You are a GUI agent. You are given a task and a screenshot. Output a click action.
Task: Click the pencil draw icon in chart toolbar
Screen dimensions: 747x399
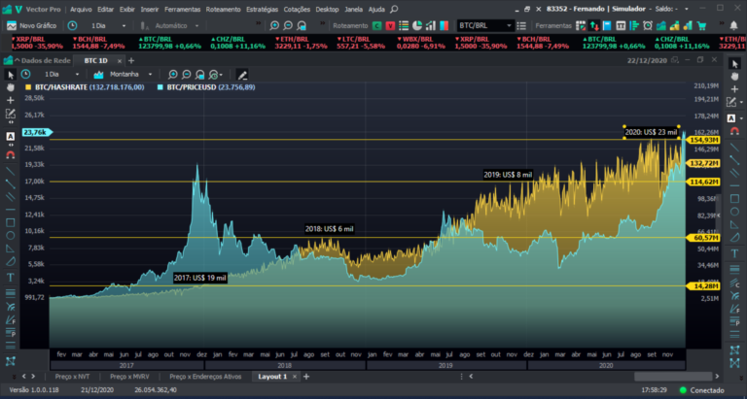click(242, 75)
